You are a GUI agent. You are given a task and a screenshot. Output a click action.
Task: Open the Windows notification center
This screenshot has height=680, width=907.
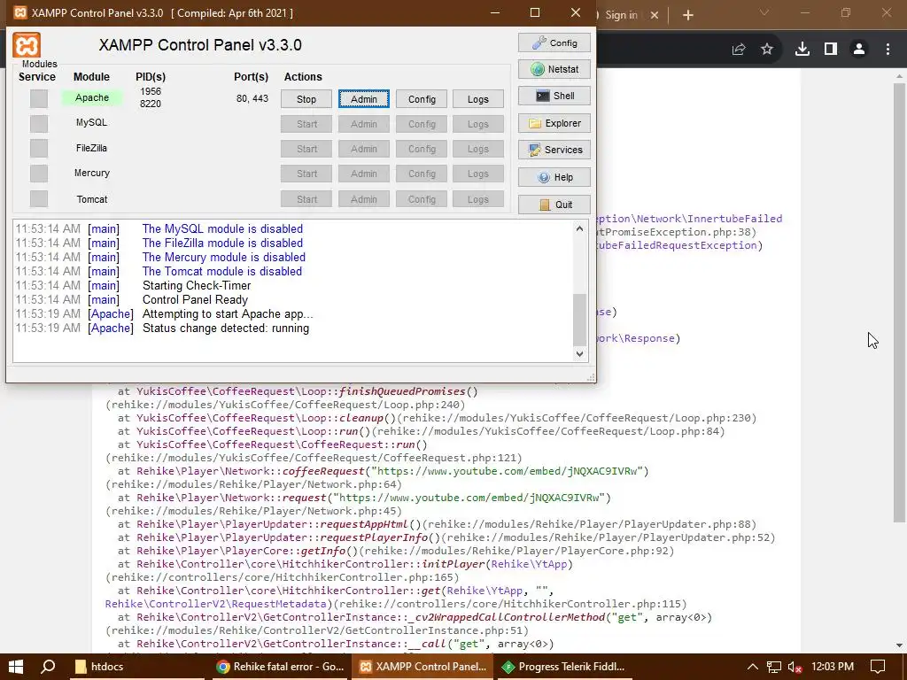[878, 667]
